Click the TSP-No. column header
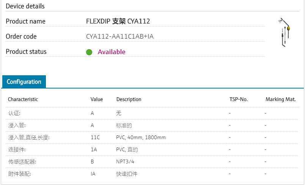 239,99
